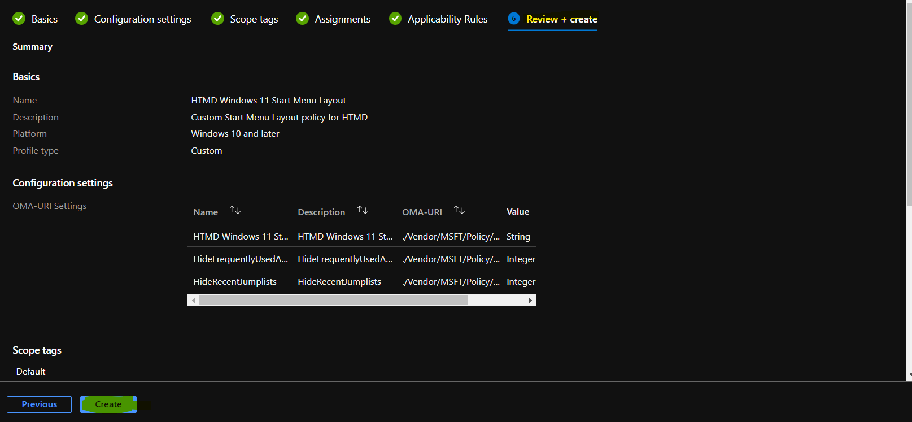Click the Scope tags checkmark icon

pos(217,19)
